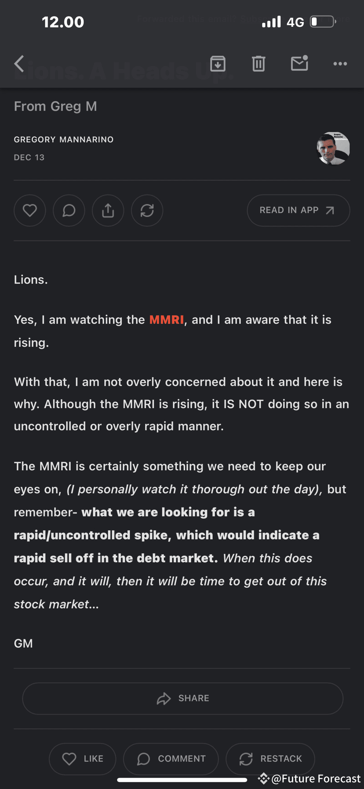The image size is (364, 789).
Task: Tap the home indicator bar at the bottom
Action: (x=182, y=780)
